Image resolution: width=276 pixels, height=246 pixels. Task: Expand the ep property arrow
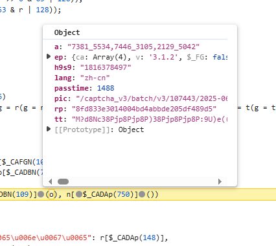click(x=49, y=56)
